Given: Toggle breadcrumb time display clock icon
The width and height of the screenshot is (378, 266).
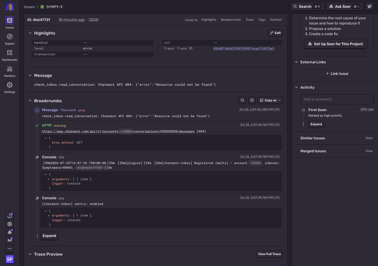Looking at the screenshot, I should [252, 100].
